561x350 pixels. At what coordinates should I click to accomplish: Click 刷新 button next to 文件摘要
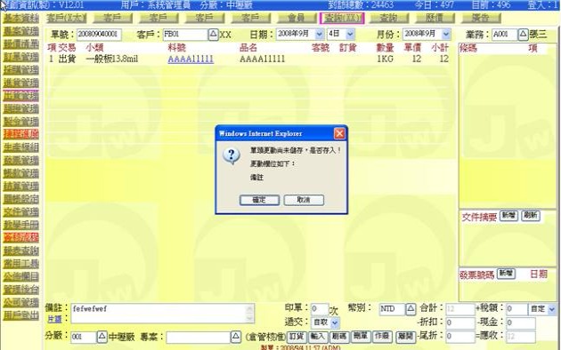point(530,216)
